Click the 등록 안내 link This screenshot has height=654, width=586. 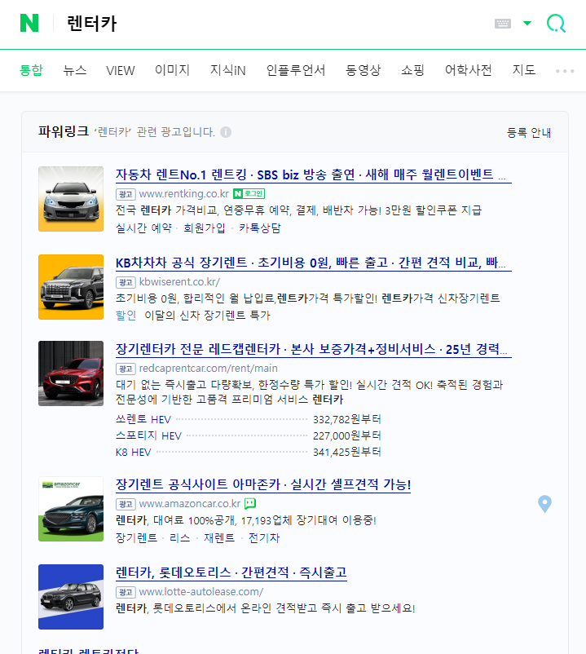point(529,133)
